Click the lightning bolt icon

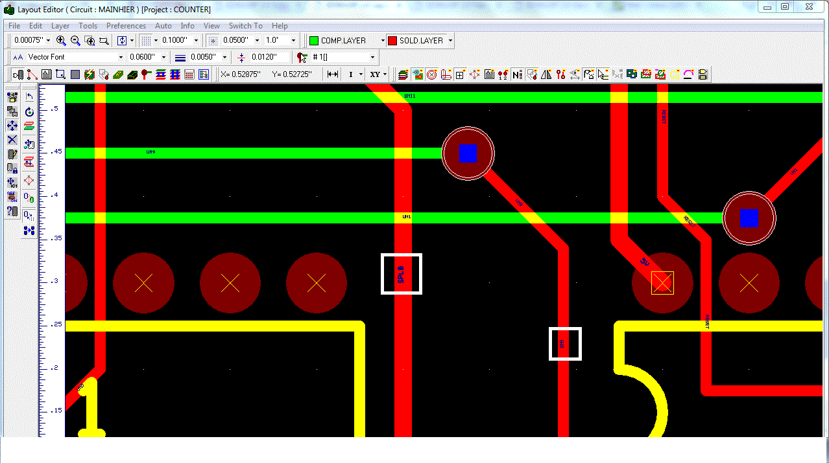pyautogui.click(x=89, y=74)
